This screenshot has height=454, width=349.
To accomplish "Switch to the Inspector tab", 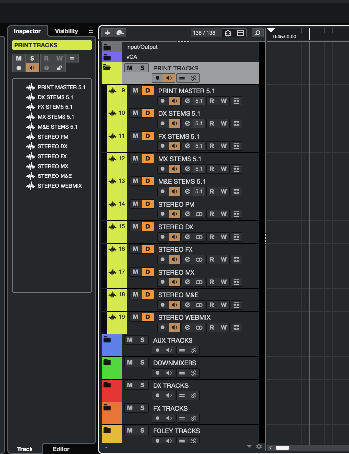I will (27, 31).
